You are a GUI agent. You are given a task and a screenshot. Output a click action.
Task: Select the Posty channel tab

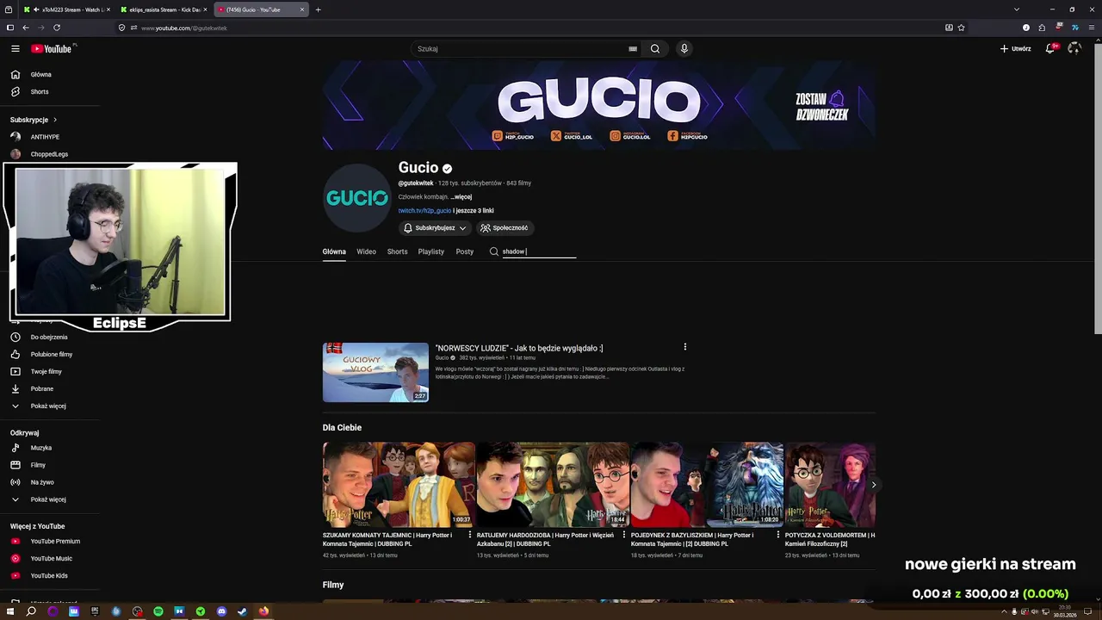click(465, 251)
